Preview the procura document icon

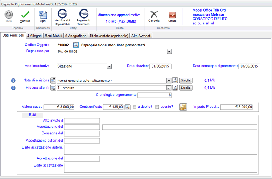click(175, 88)
